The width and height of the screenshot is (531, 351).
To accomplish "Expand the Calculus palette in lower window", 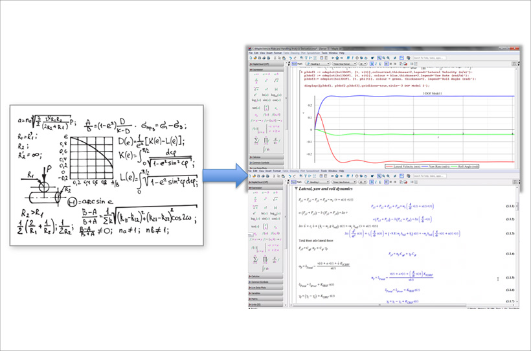I will click(255, 276).
